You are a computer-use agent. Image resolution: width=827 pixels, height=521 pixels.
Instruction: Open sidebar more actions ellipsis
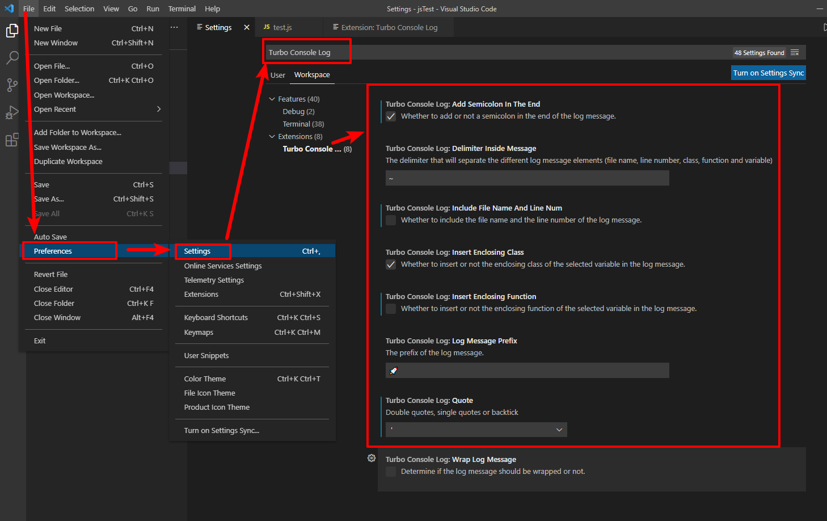(x=174, y=27)
